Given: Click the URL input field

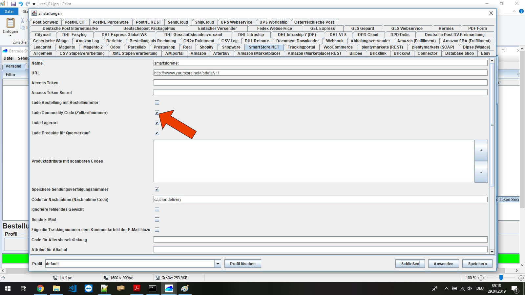Looking at the screenshot, I should 320,73.
